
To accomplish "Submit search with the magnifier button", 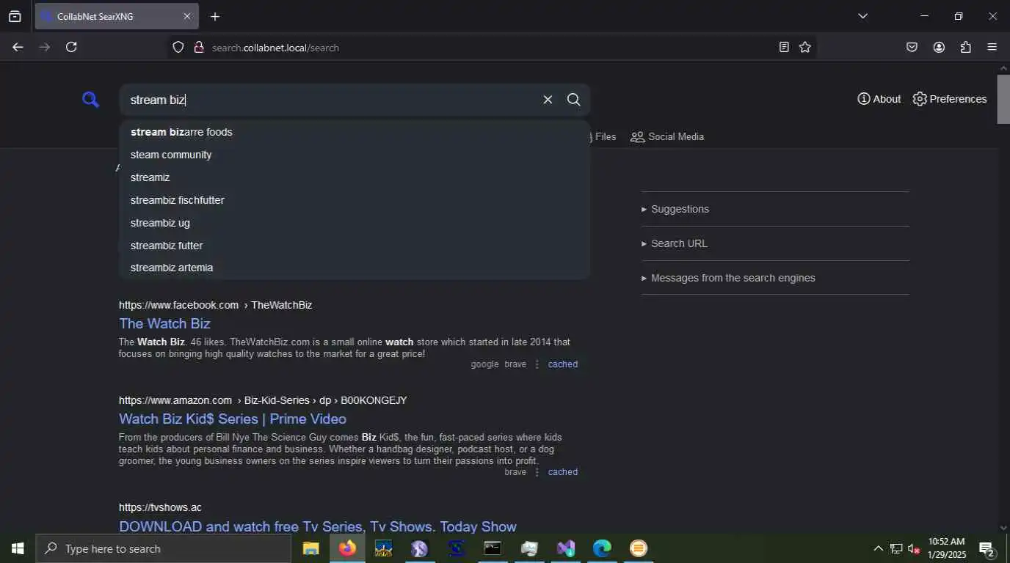I will (x=574, y=100).
